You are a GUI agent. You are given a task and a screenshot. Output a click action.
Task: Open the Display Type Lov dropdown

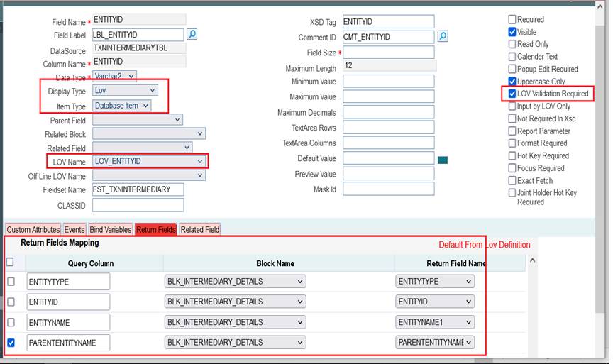pyautogui.click(x=125, y=90)
